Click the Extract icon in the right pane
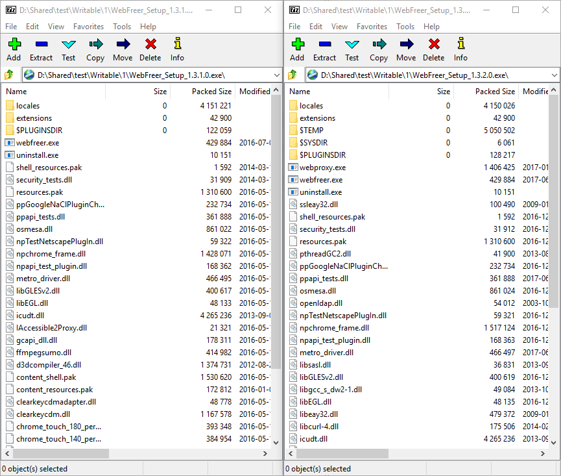The image size is (561, 476). pos(324,49)
